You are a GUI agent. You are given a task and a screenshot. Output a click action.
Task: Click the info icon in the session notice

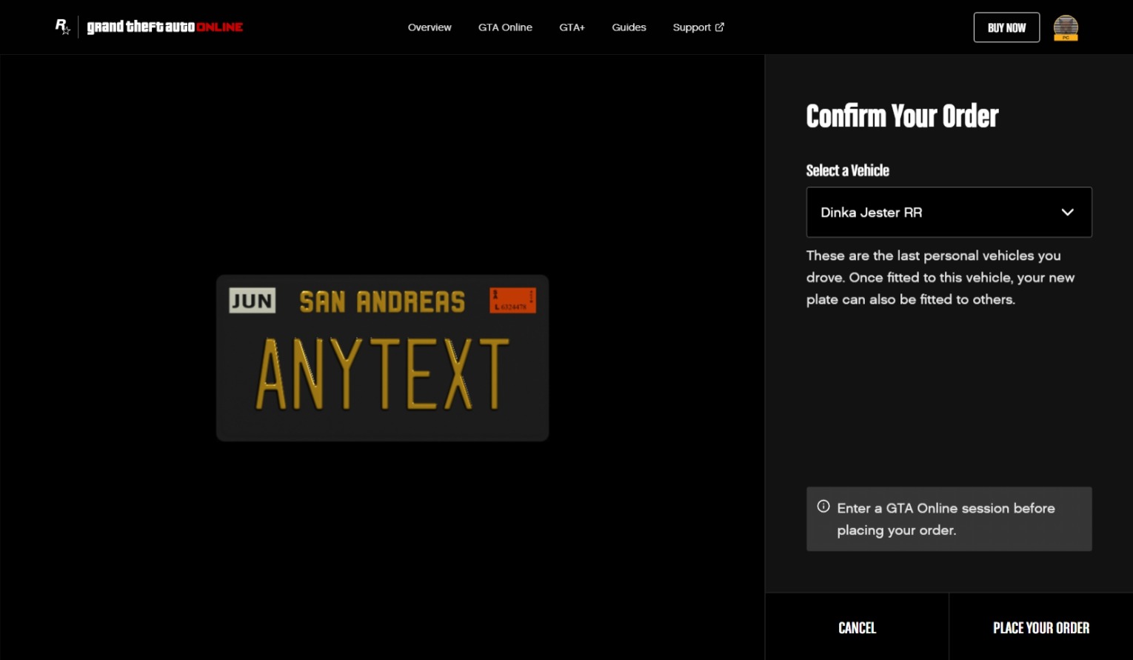point(823,507)
